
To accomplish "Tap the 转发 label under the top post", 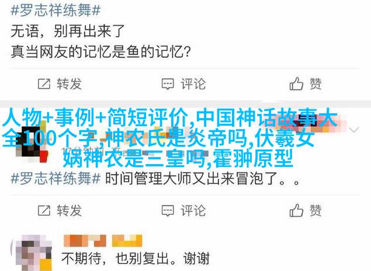I will point(69,84).
